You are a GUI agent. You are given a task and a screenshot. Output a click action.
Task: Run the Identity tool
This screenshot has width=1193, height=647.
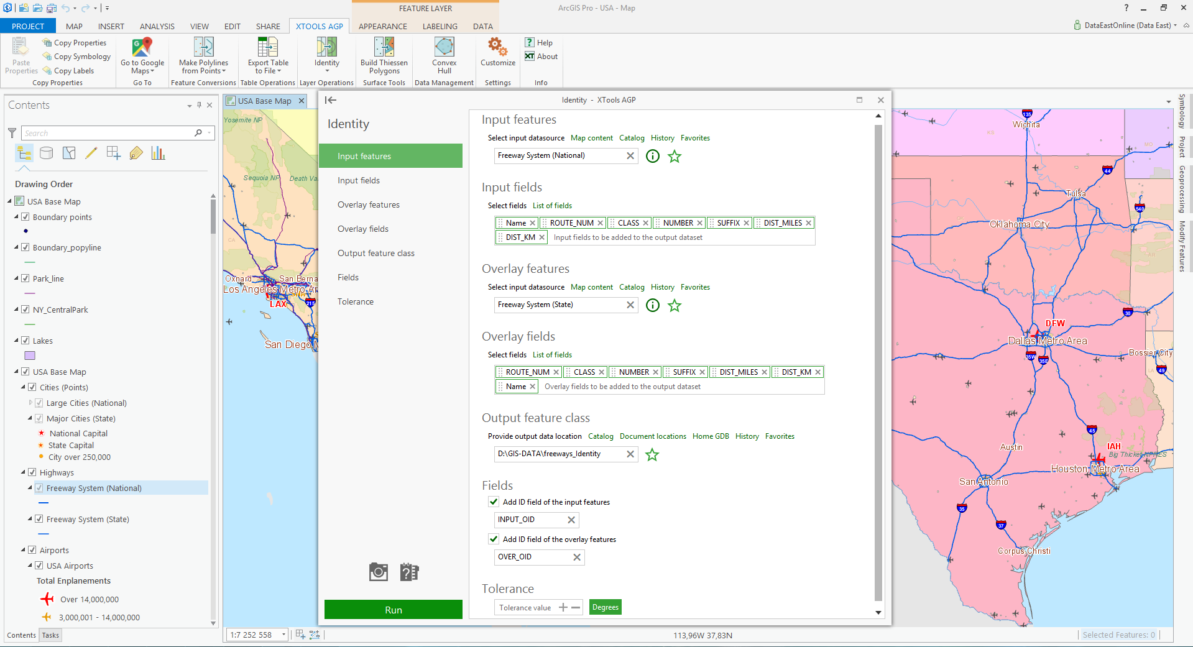tap(394, 610)
